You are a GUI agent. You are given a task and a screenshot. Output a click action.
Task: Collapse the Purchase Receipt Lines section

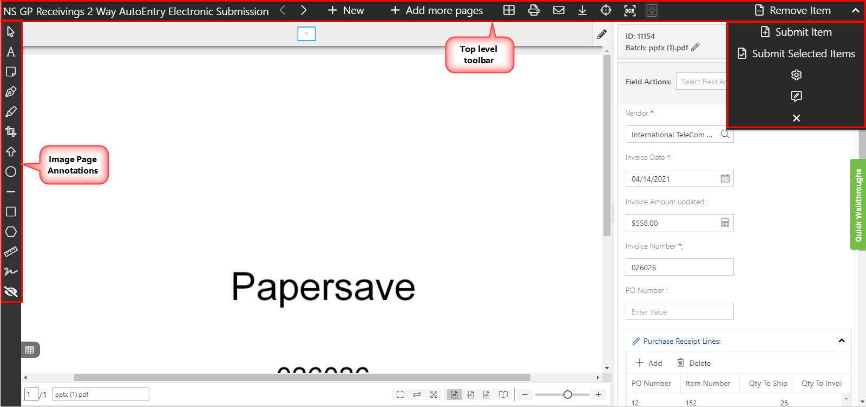(x=841, y=341)
